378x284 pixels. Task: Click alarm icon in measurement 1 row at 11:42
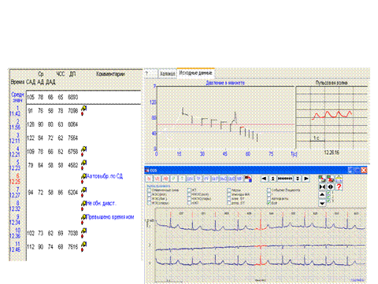(83, 110)
